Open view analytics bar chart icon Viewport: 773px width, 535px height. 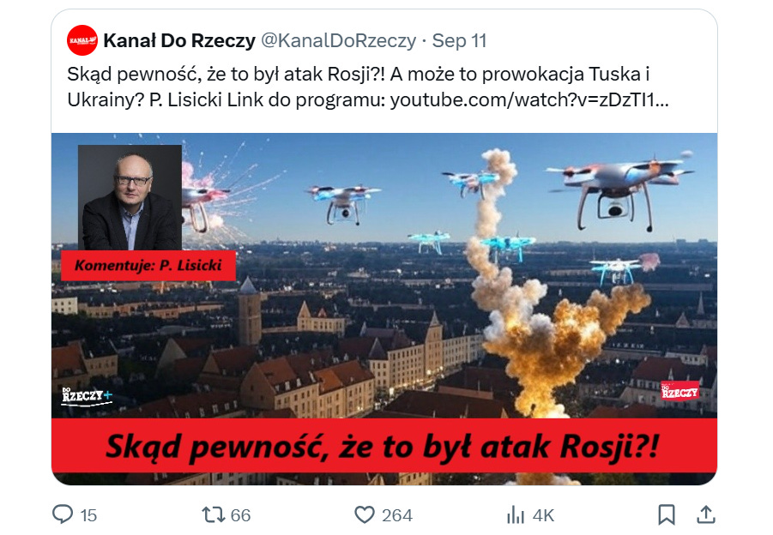click(516, 514)
